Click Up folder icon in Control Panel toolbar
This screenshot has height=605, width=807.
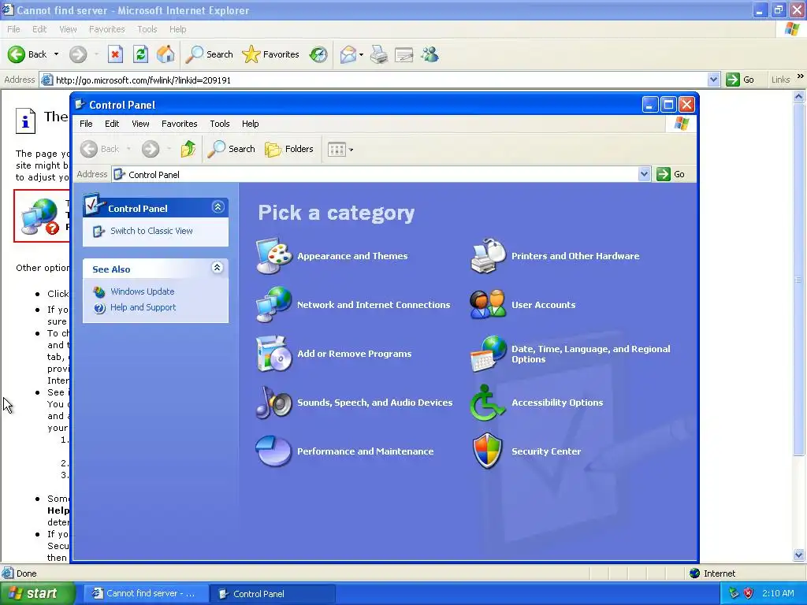[x=188, y=149]
